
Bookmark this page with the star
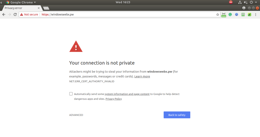point(218,15)
